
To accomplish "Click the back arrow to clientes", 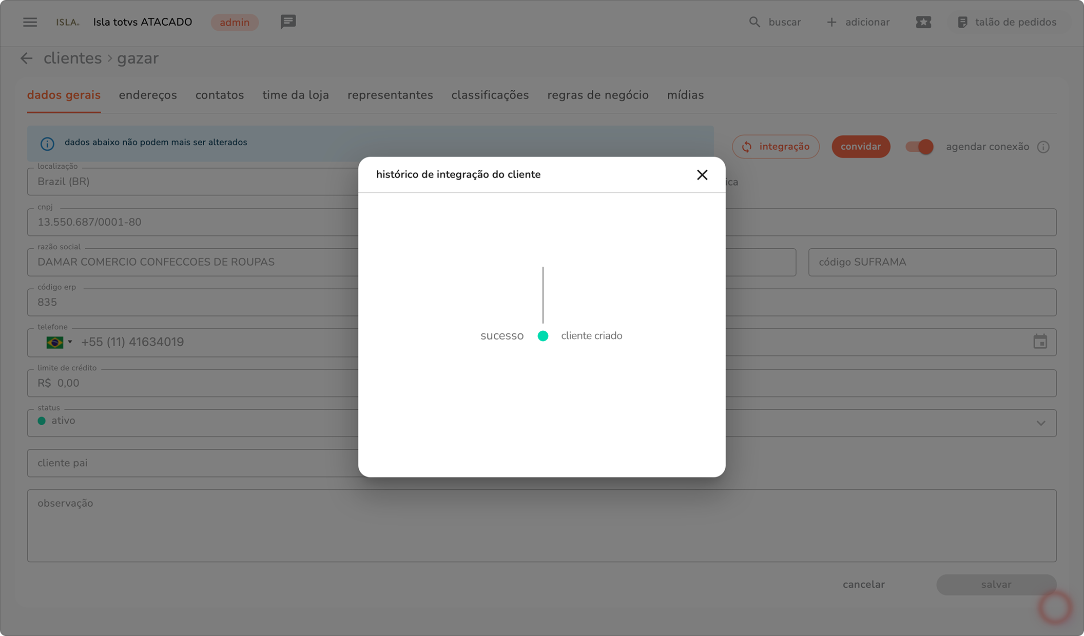I will 26,58.
